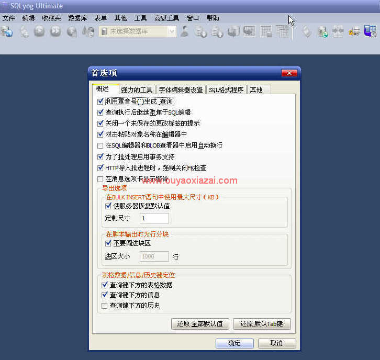Click the restore from SQL dump icon
Image resolution: width=380 pixels, height=360 pixels.
[x=233, y=31]
